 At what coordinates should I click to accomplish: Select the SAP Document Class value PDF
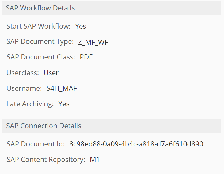[86, 57]
